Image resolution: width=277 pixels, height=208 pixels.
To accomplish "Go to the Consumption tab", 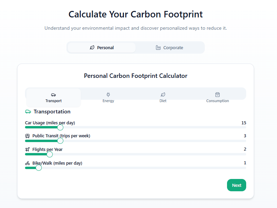I will click(x=217, y=98).
